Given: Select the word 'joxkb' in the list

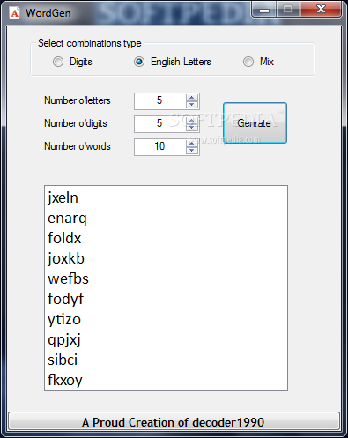Looking at the screenshot, I should pos(66,258).
